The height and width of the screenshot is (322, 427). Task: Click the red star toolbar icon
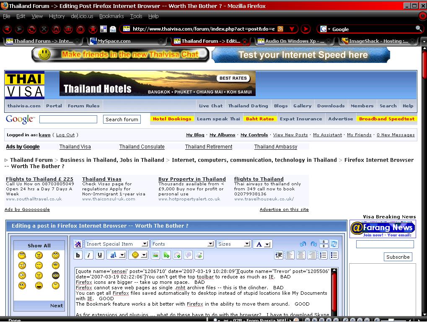[x=93, y=29]
